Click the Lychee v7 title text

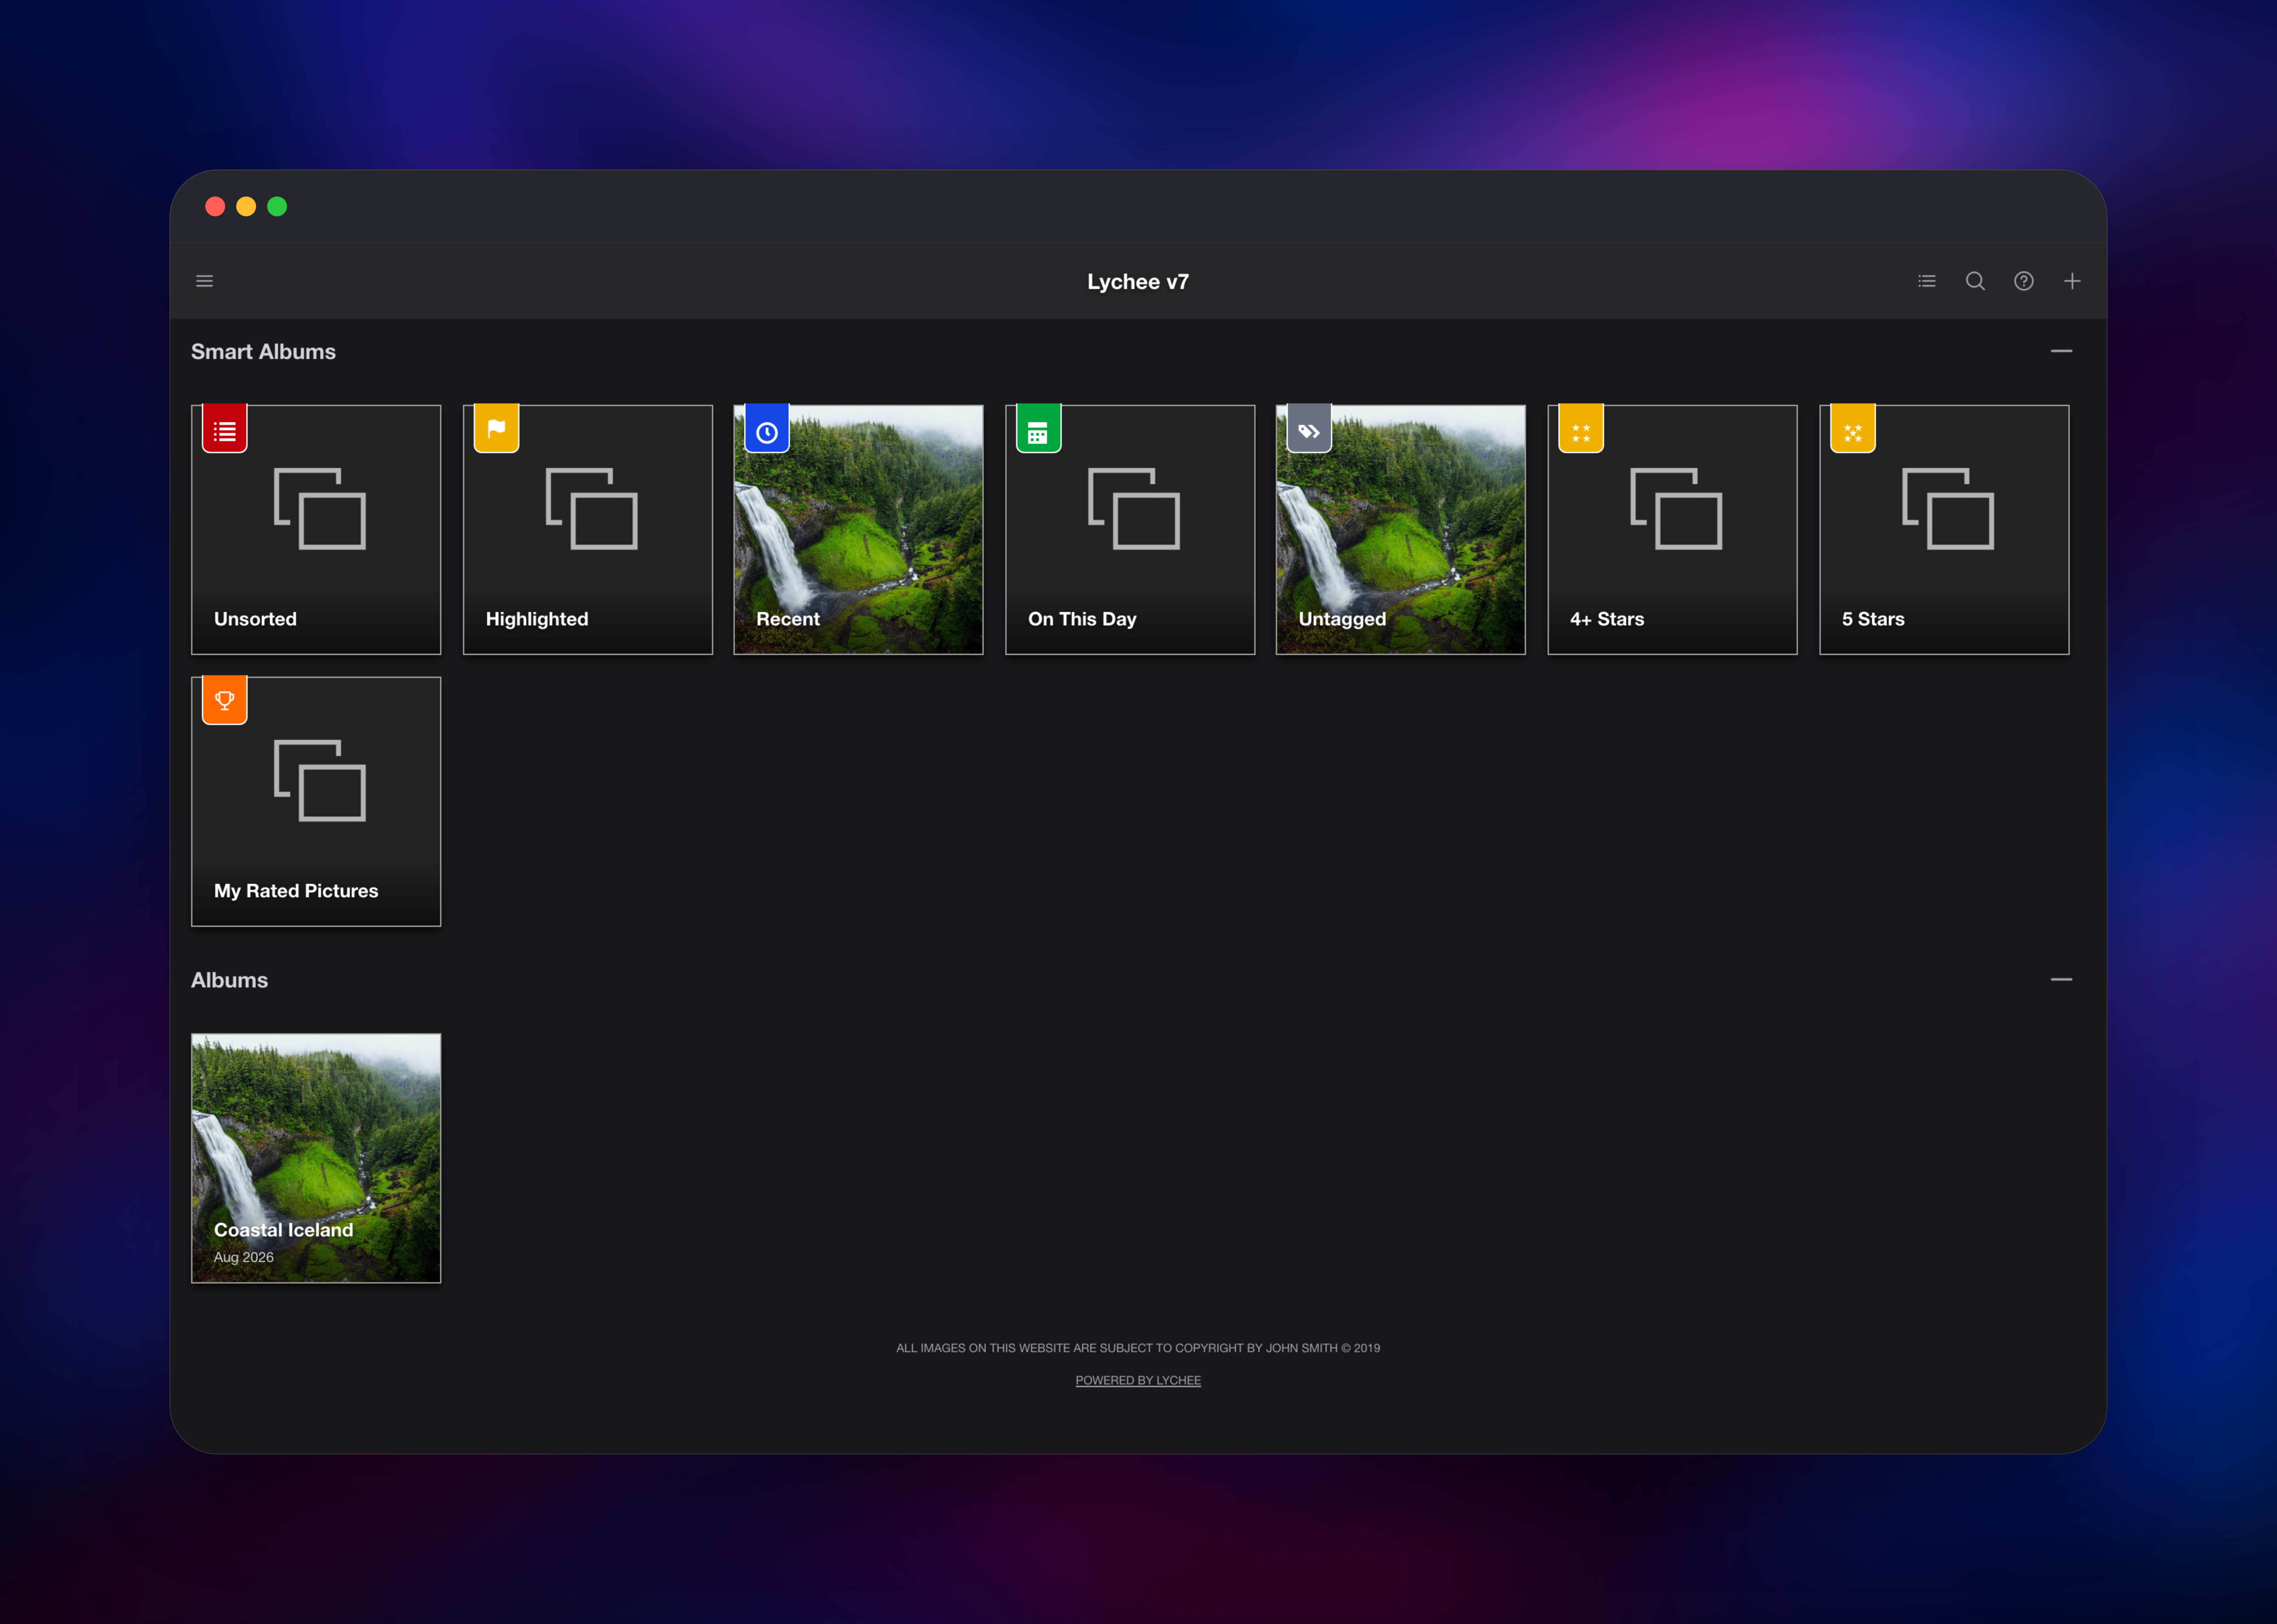[x=1138, y=282]
